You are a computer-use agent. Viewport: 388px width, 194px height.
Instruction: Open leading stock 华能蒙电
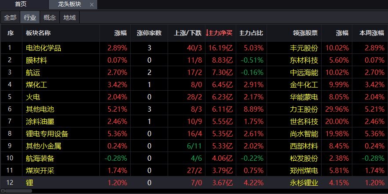coord(304,97)
